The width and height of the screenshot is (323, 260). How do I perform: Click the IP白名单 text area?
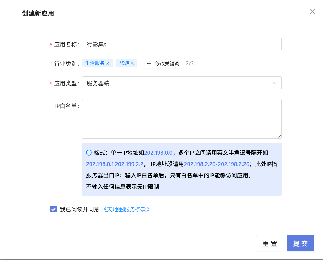(182, 119)
